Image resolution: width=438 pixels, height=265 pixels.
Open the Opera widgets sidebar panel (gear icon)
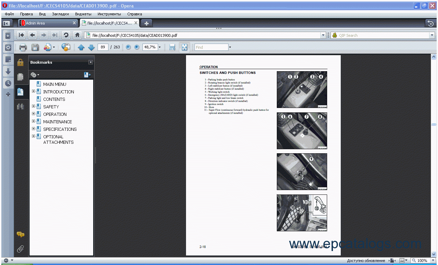[8, 47]
